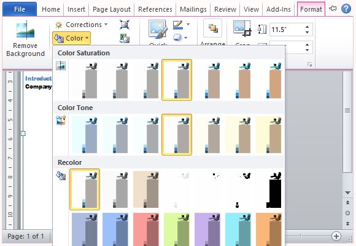The image size is (356, 246).
Task: Click the Crop tool icon
Action: point(242,28)
